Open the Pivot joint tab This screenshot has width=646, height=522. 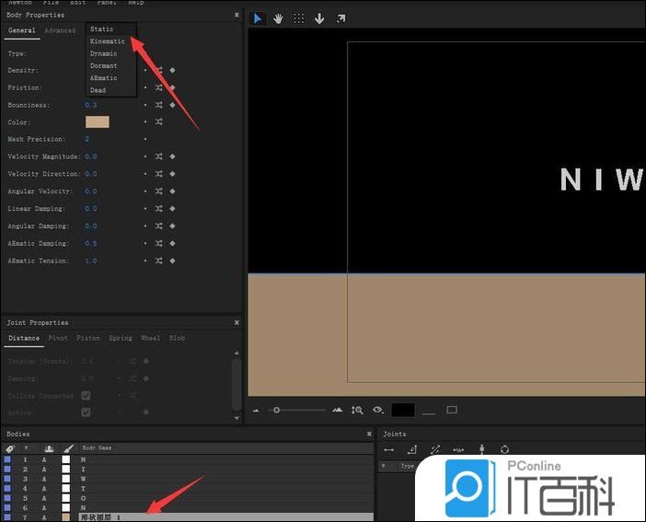click(x=58, y=338)
